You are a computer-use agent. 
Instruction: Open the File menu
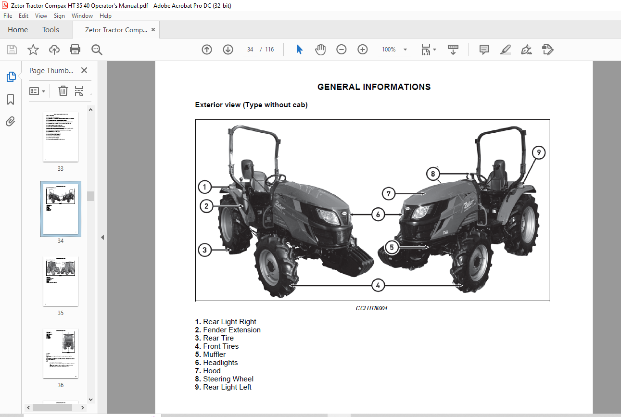[8, 16]
